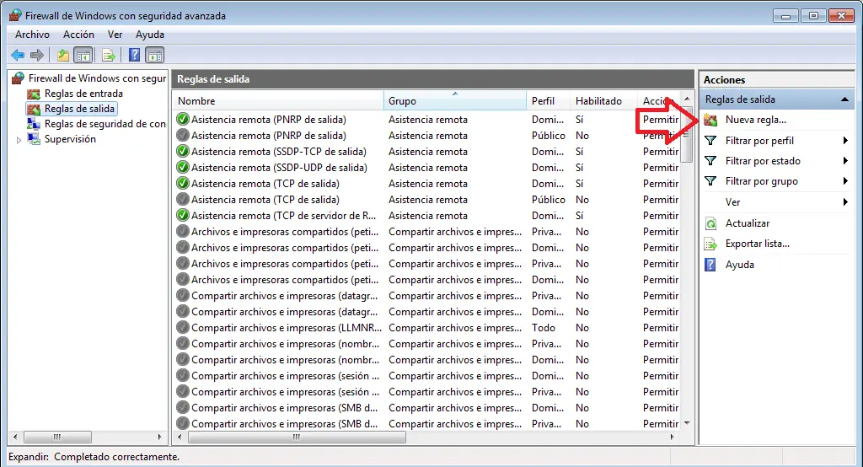Open the Acción menu
Screen dimensions: 863x467
[x=78, y=35]
